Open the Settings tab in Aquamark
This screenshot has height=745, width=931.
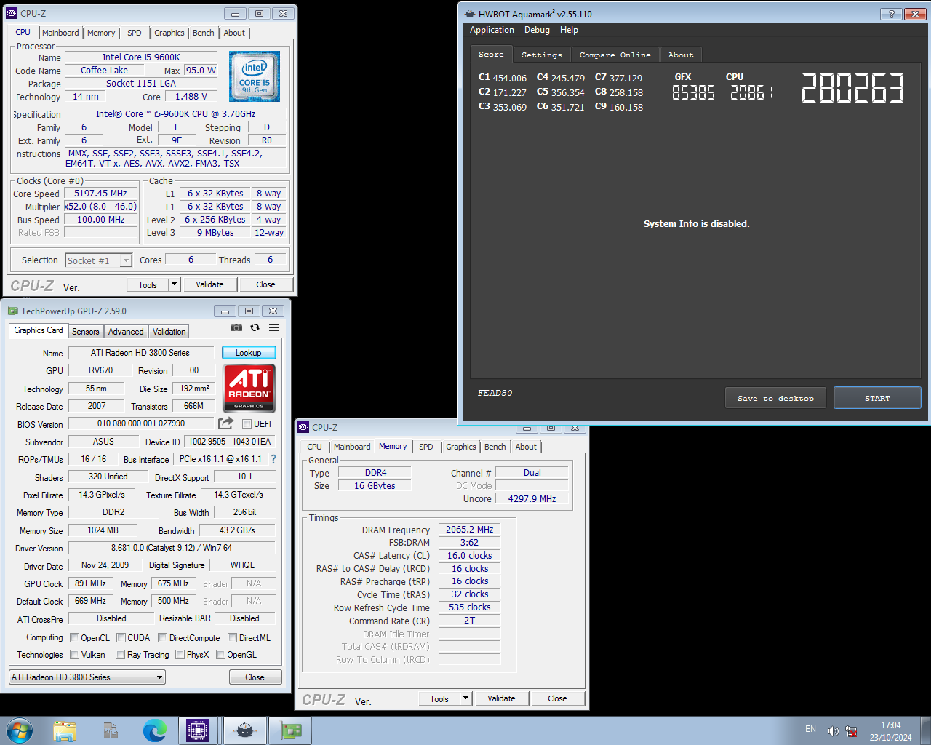[x=542, y=55]
